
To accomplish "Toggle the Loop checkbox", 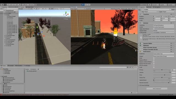I will point(154,67).
